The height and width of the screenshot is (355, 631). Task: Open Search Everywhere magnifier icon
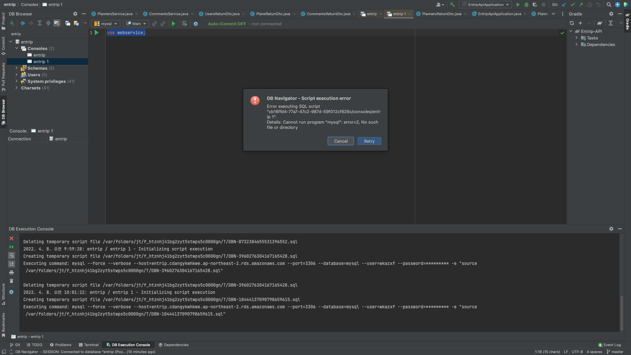pos(609,5)
